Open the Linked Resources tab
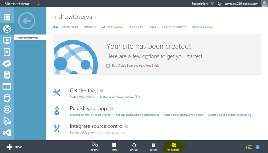Screen dimensions: 268x153 coord(174,27)
